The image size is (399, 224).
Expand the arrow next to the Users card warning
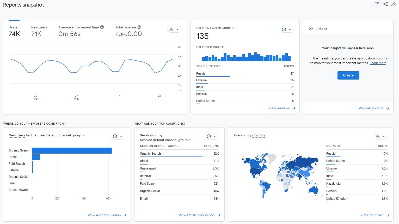(x=177, y=29)
